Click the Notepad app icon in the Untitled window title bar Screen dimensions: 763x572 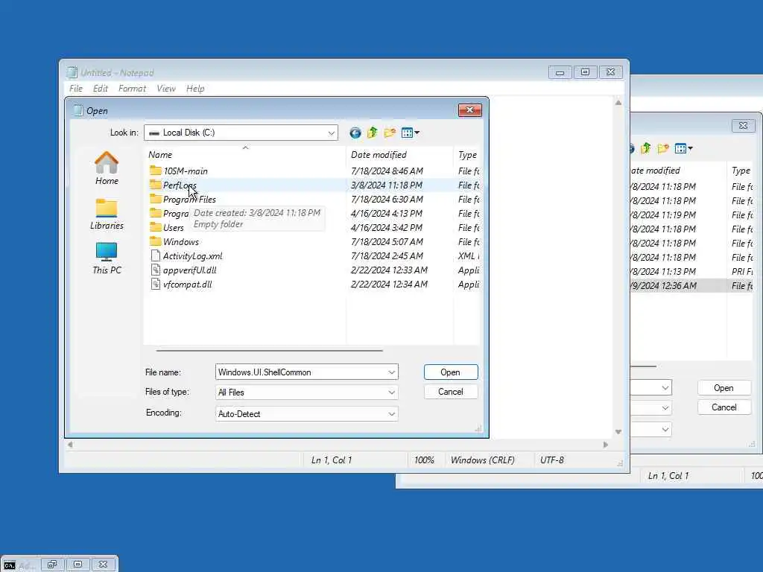coord(72,72)
